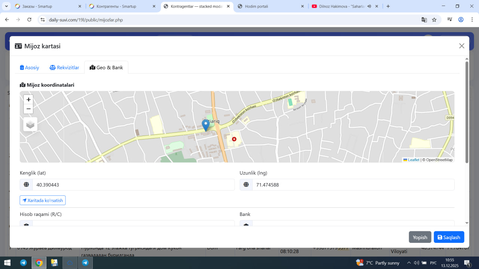Select the Geo & Bank tab
This screenshot has height=269, width=479.
click(x=106, y=68)
